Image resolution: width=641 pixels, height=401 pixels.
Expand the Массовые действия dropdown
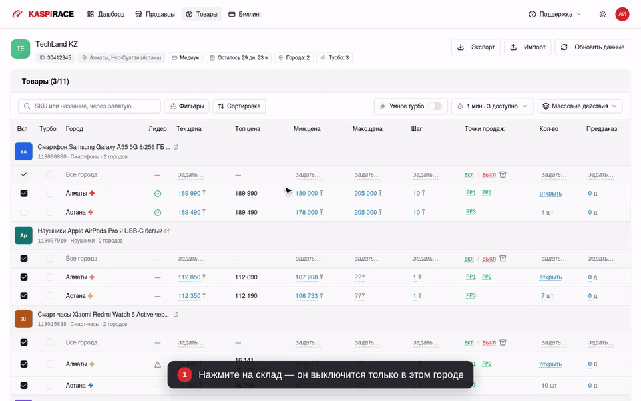coord(580,106)
